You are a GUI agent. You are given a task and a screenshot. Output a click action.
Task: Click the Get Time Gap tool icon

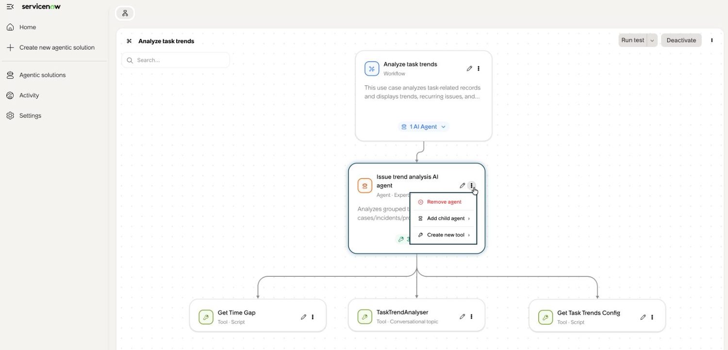tap(206, 318)
